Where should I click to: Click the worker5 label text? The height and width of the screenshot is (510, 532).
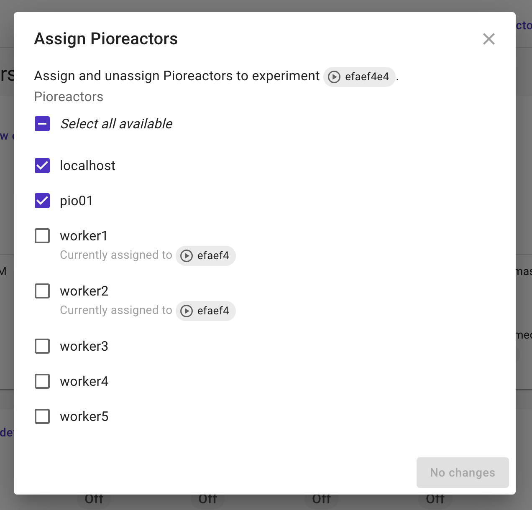pyautogui.click(x=84, y=416)
